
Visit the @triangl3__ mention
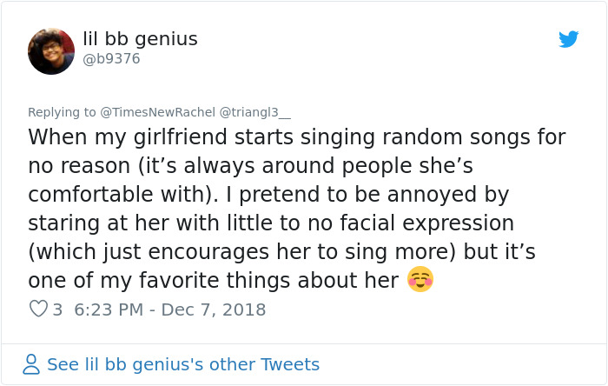click(x=255, y=112)
